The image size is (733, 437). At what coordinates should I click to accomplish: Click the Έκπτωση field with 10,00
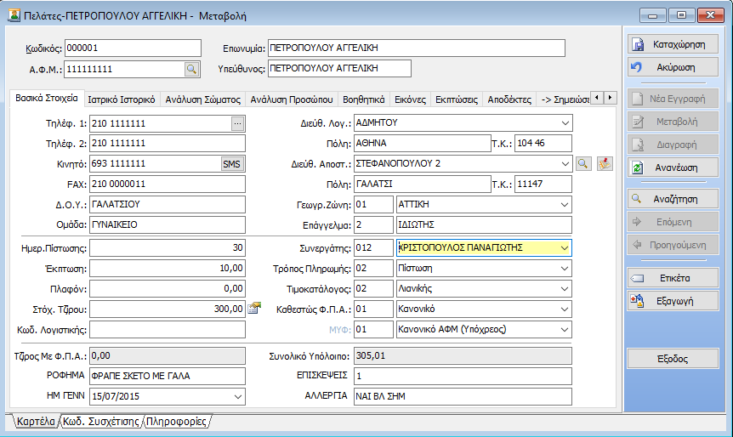[x=168, y=269]
